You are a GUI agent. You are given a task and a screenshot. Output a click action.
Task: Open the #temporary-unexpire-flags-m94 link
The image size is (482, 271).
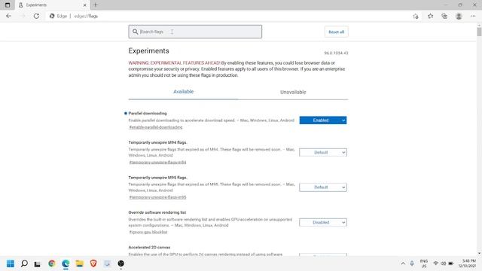157,163
